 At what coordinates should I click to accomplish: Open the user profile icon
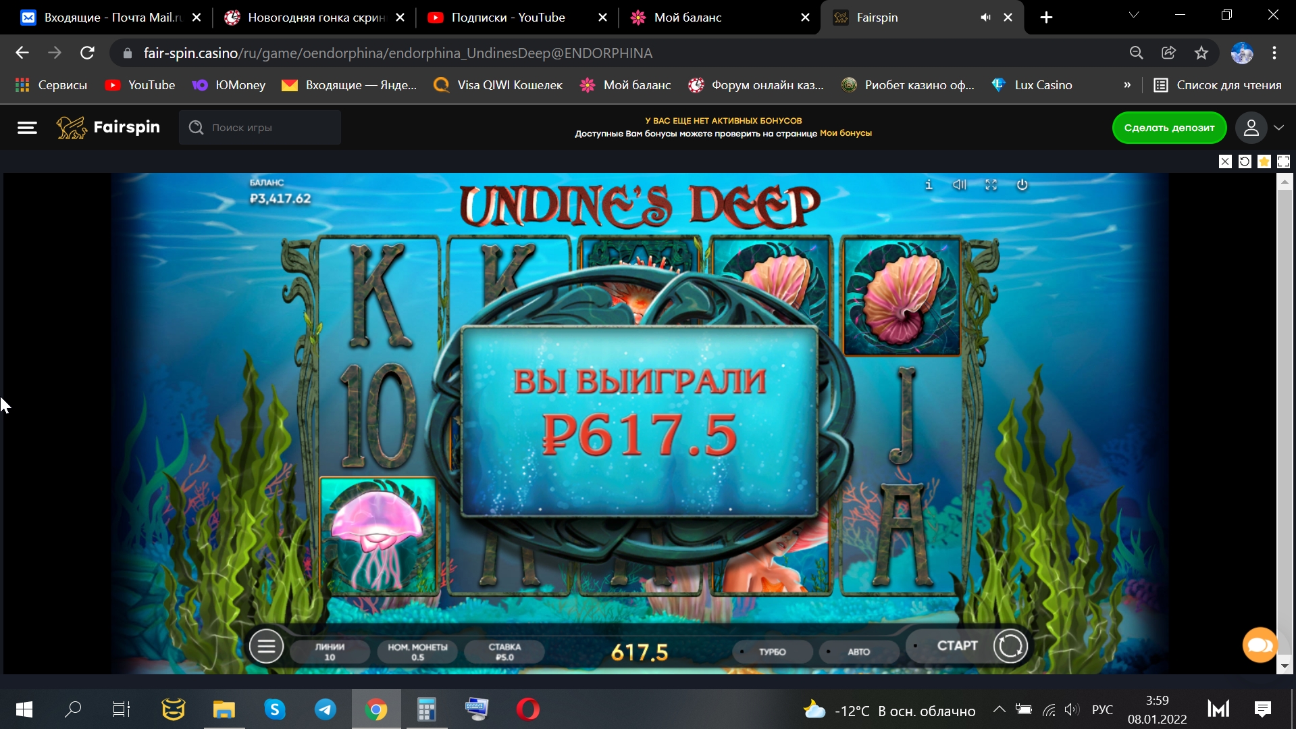point(1251,128)
